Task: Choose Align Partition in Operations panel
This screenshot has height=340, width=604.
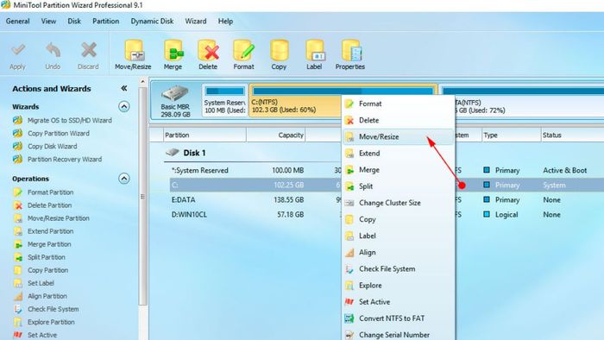Action: 41,296
